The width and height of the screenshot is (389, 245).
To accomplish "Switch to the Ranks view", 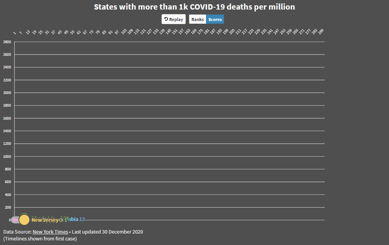I will point(198,19).
